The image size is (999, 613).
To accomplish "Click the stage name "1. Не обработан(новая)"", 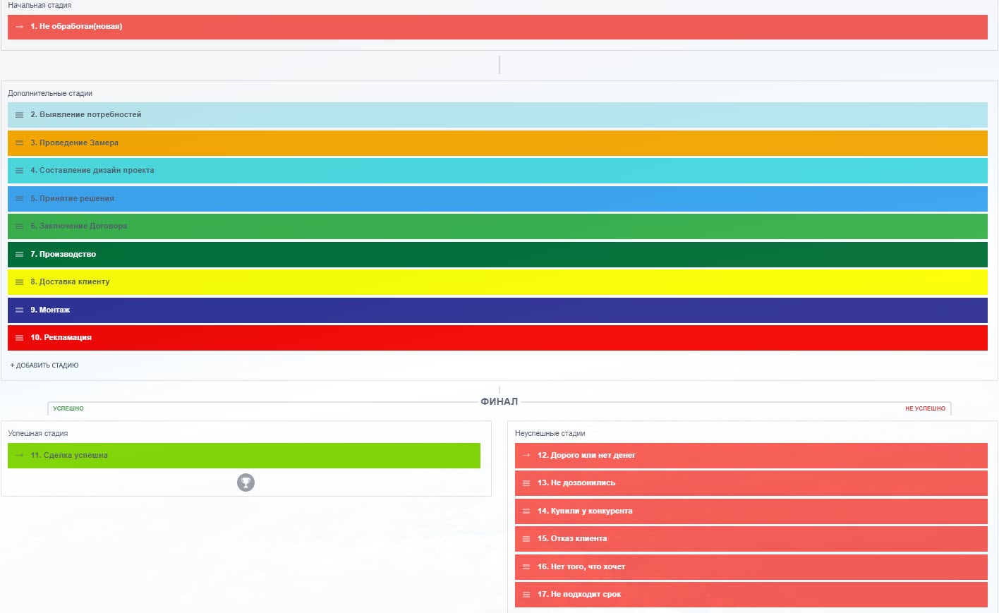I will pos(76,27).
